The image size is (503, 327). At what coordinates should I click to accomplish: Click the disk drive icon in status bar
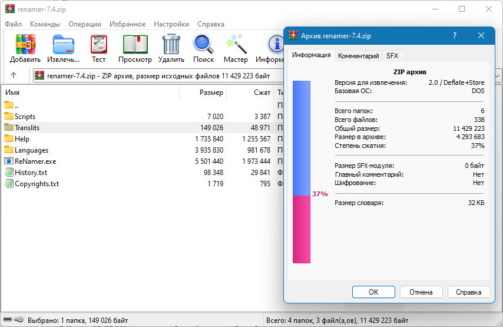(8, 319)
